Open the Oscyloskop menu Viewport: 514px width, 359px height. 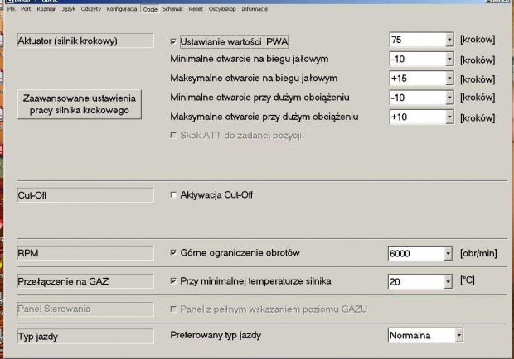pyautogui.click(x=221, y=8)
